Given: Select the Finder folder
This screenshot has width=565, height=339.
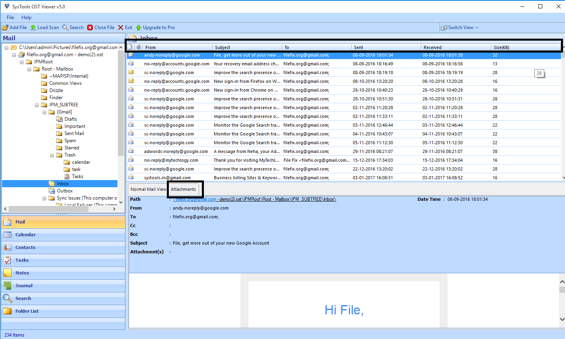Looking at the screenshot, I should pyautogui.click(x=56, y=98).
